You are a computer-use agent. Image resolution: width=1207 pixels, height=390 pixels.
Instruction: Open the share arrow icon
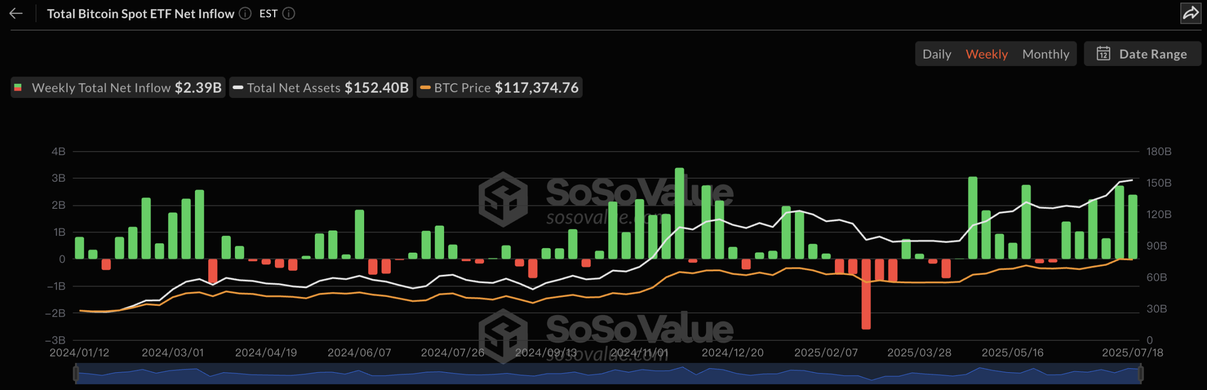[x=1191, y=13]
